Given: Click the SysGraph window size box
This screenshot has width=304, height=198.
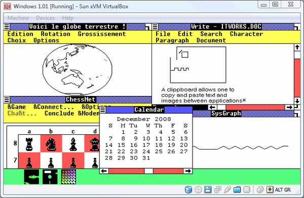Looking at the screenshot, I should (297, 114).
